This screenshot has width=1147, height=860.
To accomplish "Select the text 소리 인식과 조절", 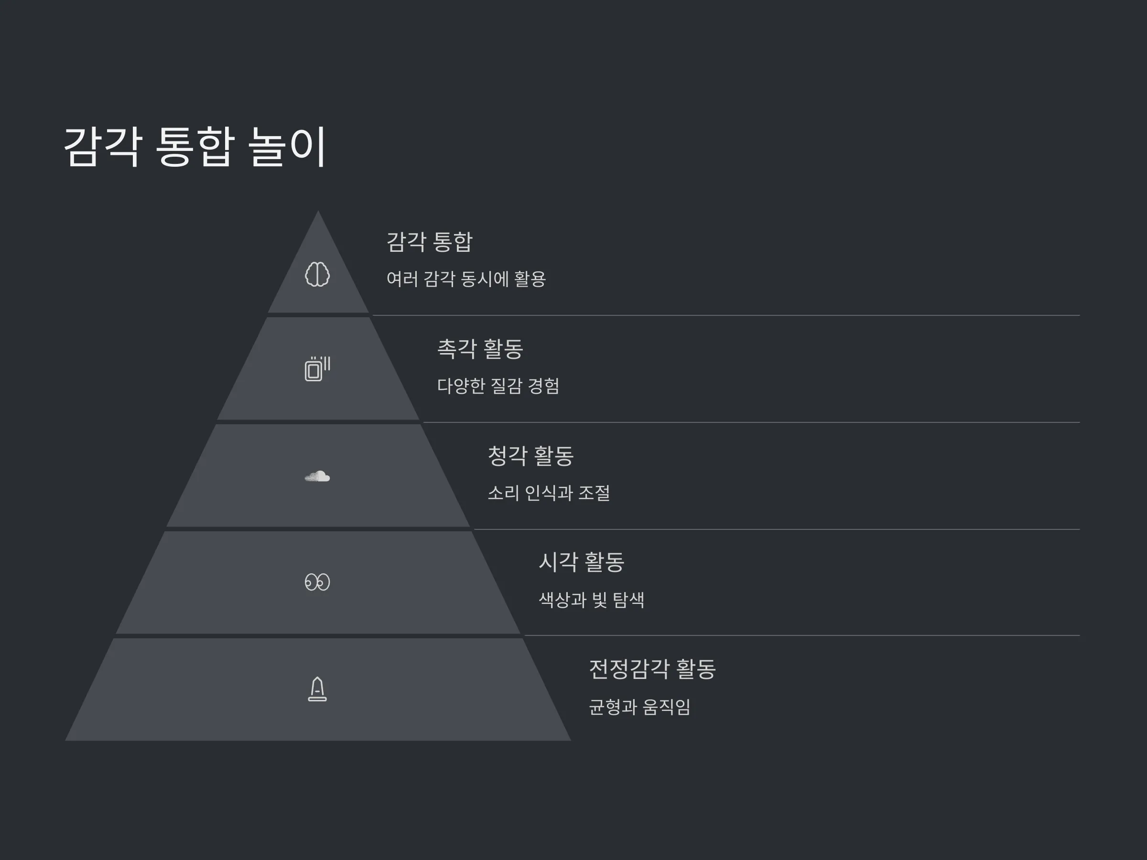I will (x=549, y=493).
